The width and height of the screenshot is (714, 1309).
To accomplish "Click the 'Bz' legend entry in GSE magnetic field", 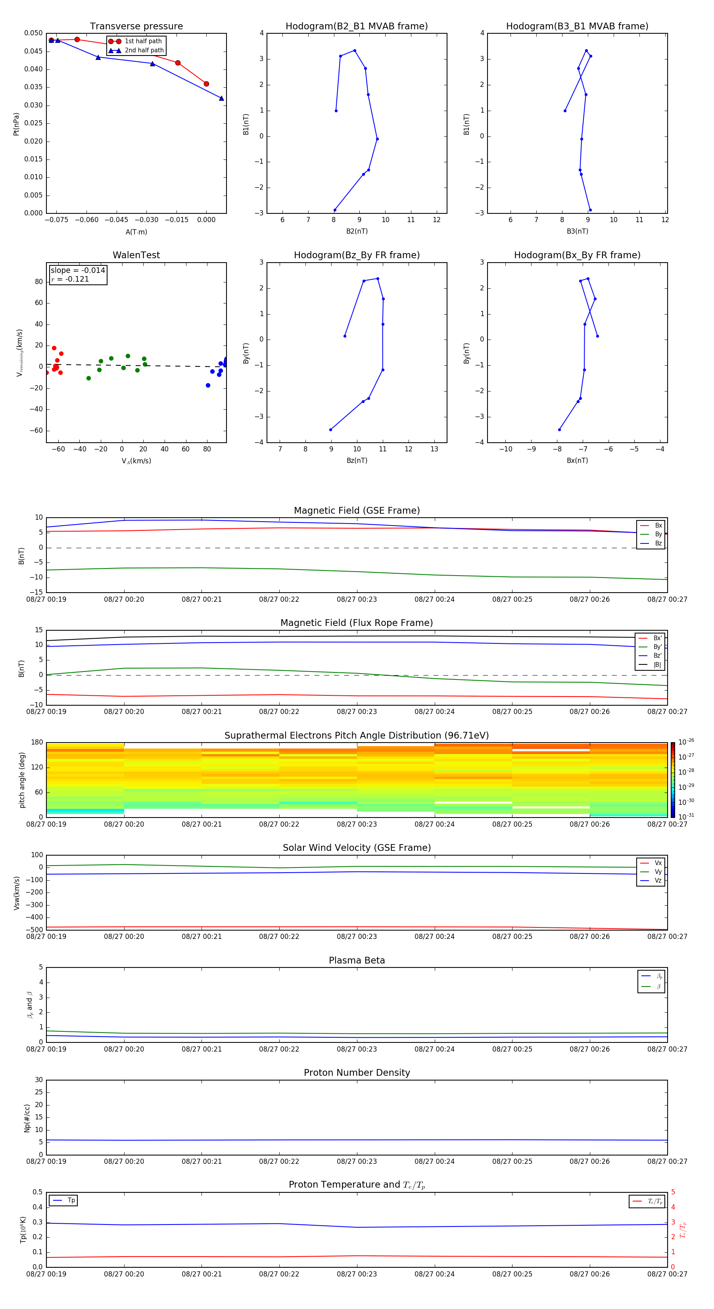I will [x=651, y=543].
